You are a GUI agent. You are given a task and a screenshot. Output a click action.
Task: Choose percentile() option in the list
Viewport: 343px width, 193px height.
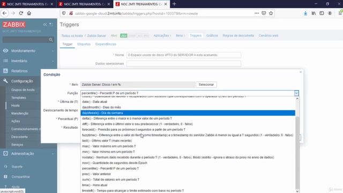point(188,168)
